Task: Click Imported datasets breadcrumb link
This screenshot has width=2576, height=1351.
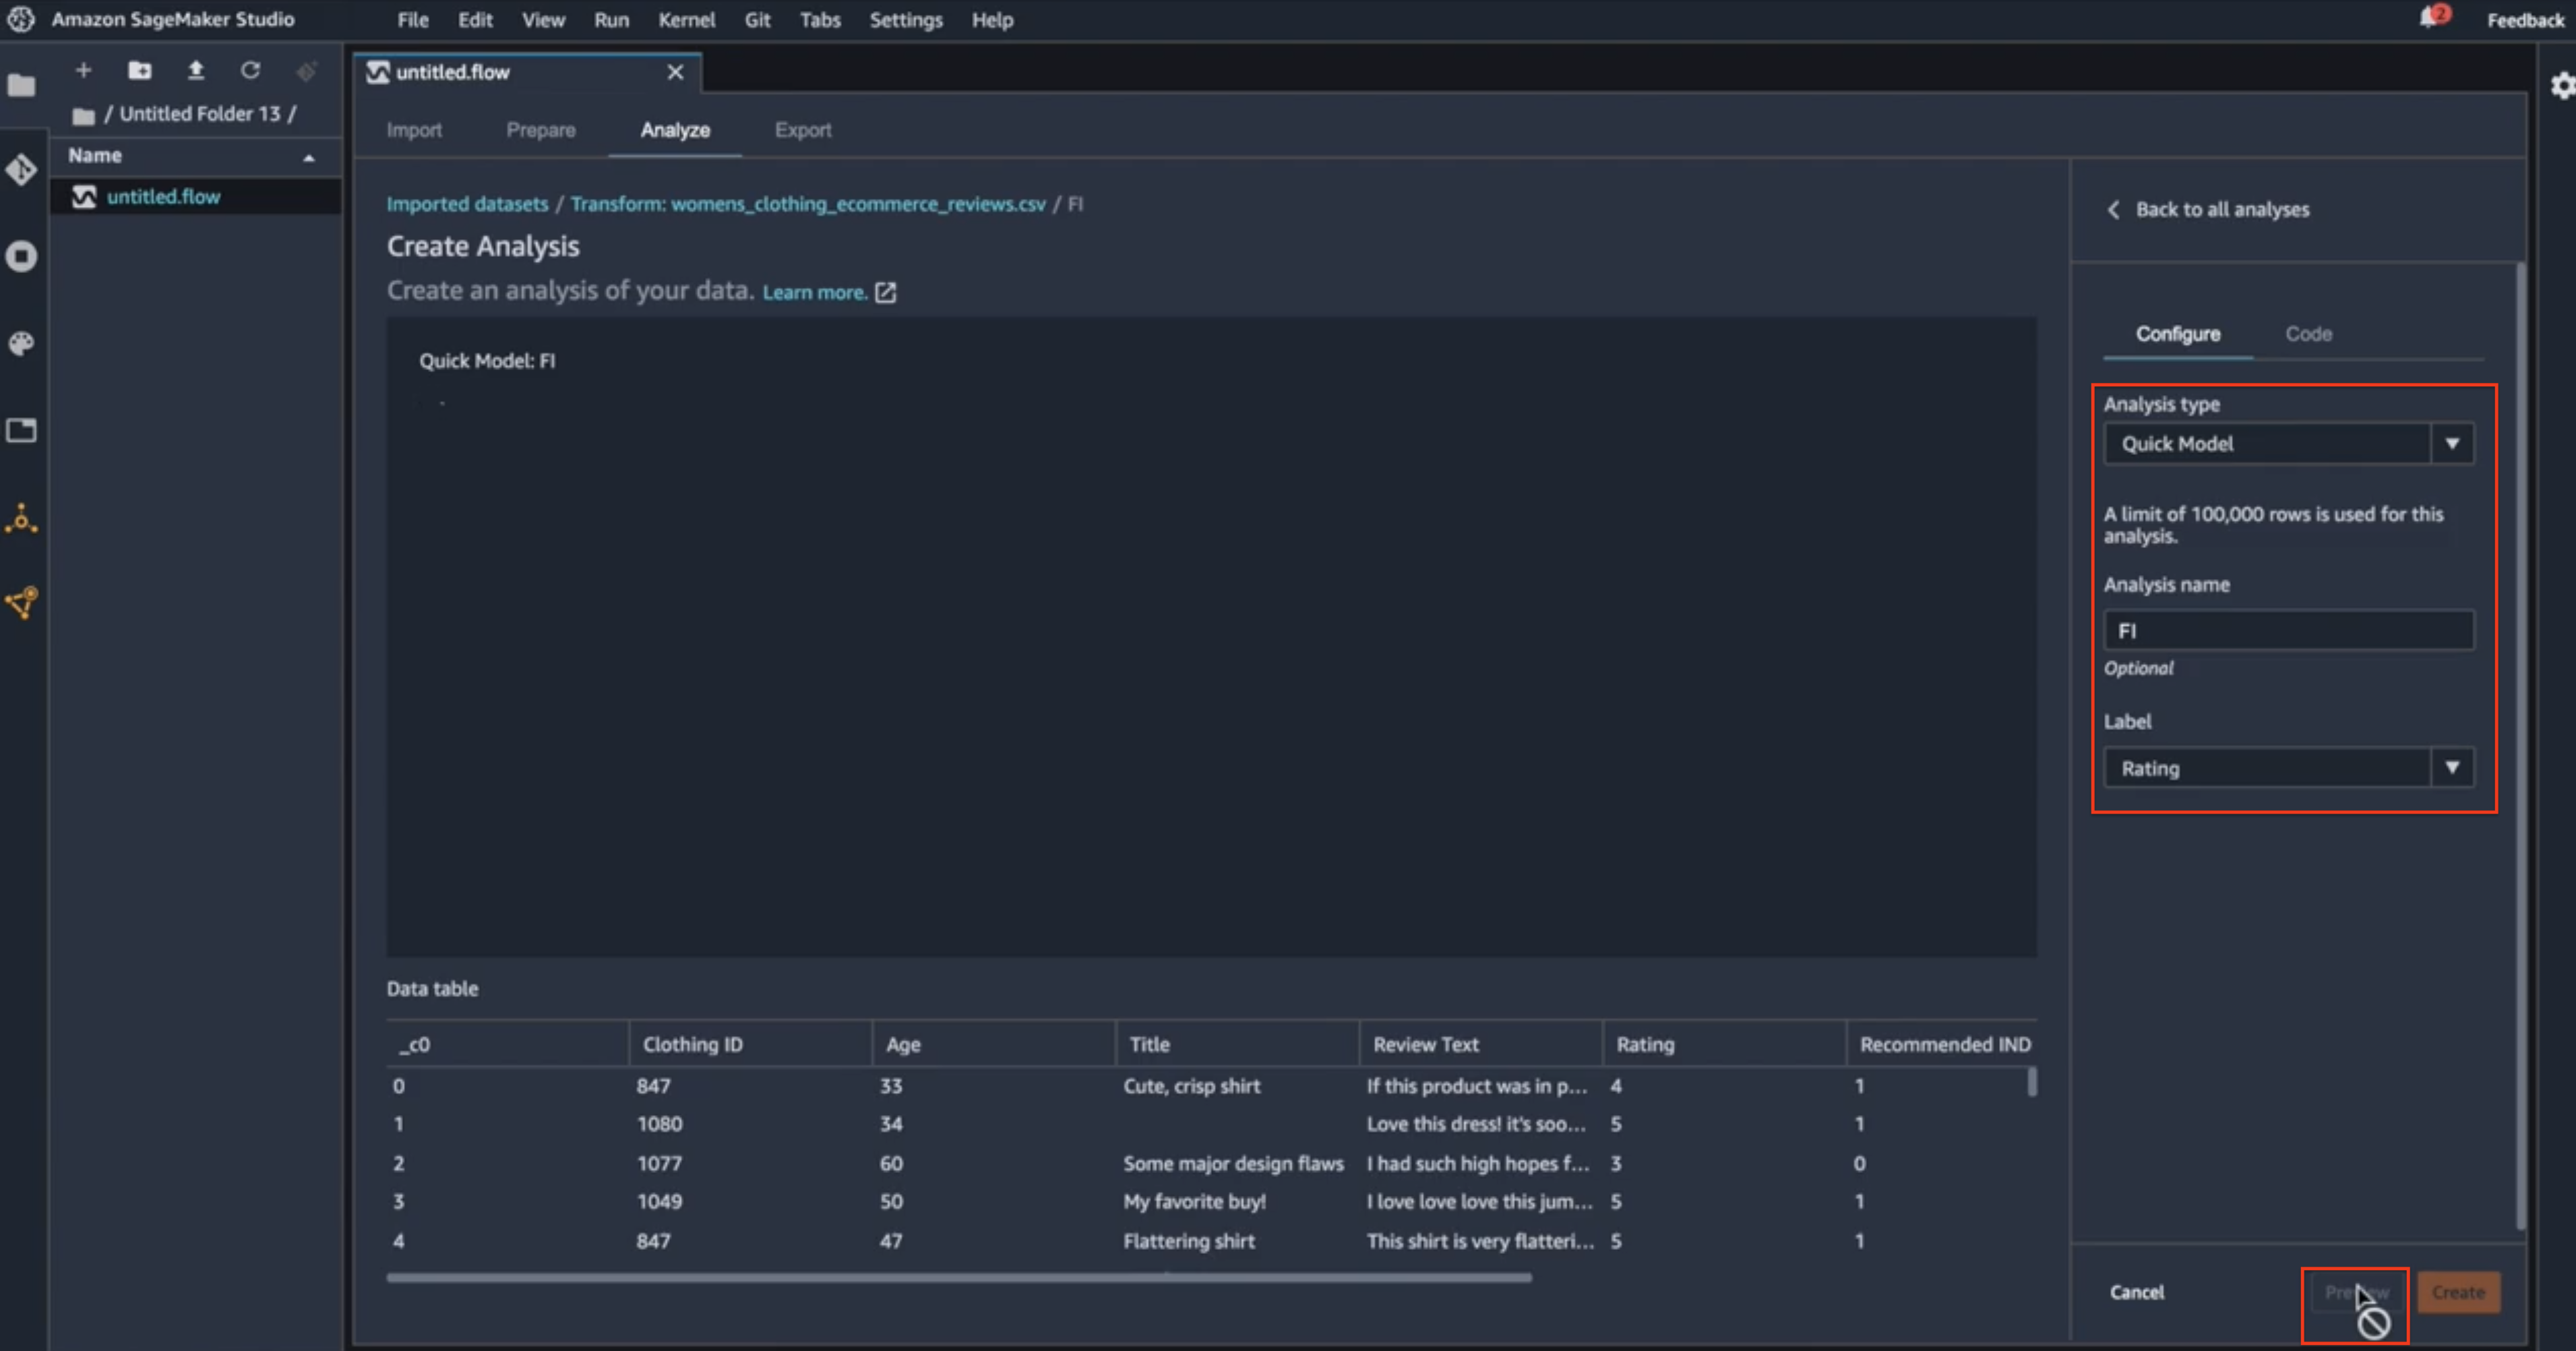Action: point(467,204)
